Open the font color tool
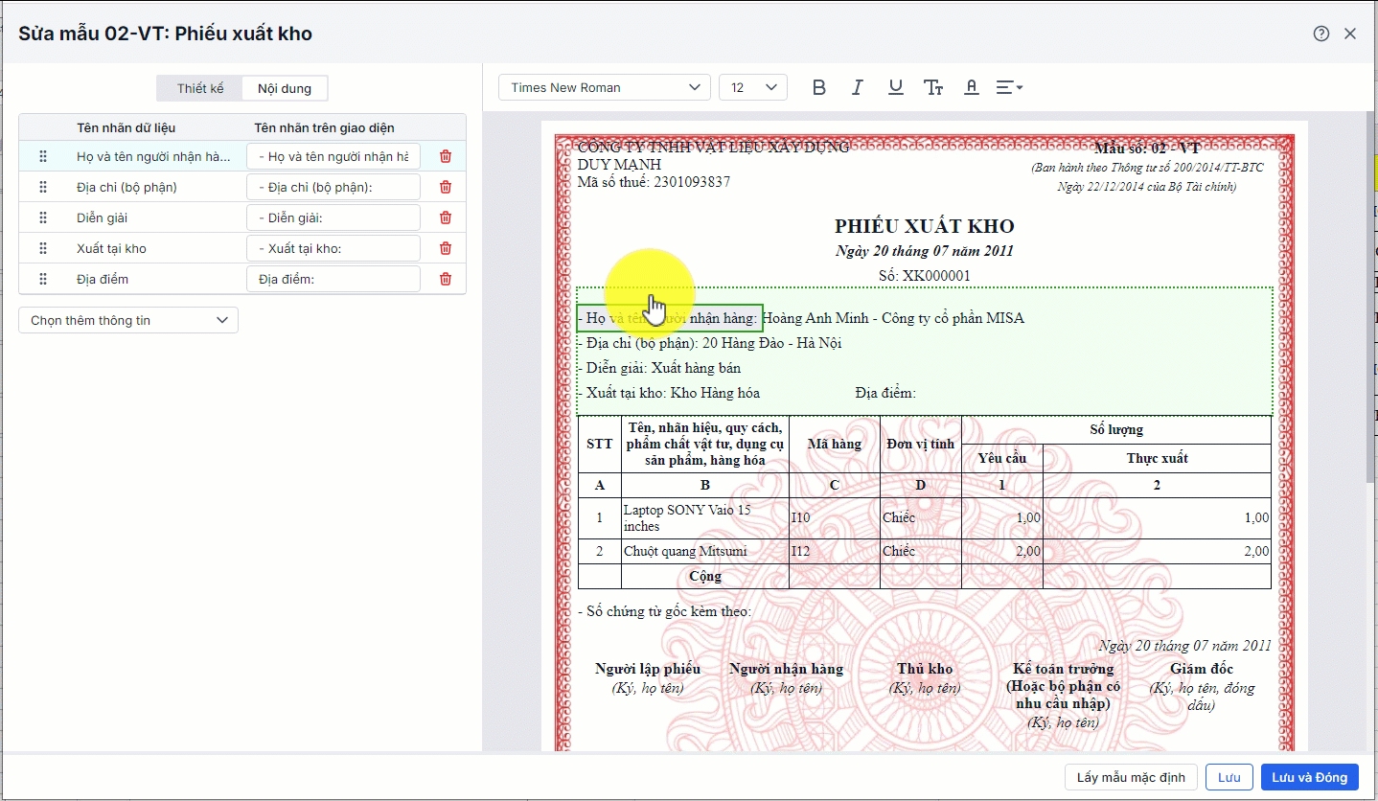The width and height of the screenshot is (1378, 801). coord(971,87)
